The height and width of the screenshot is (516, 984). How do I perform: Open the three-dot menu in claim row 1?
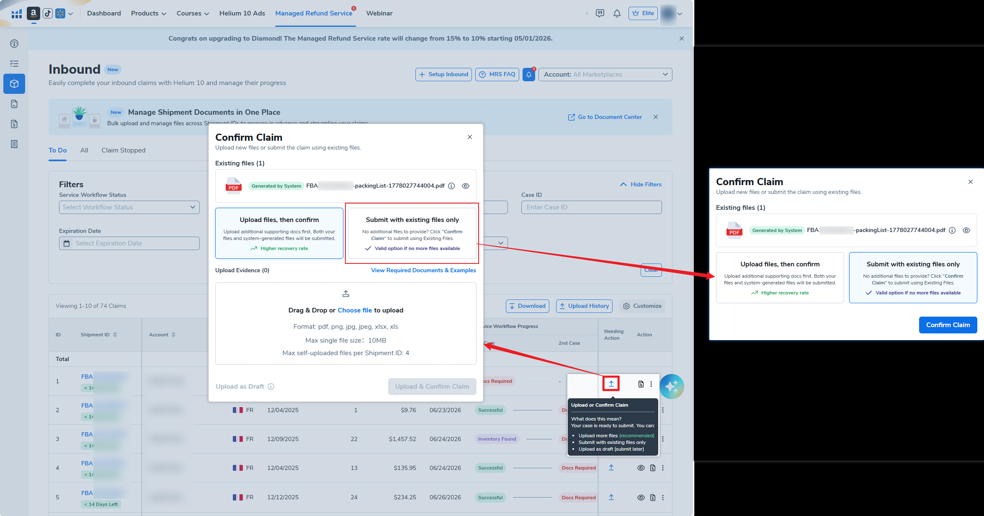[x=651, y=384]
